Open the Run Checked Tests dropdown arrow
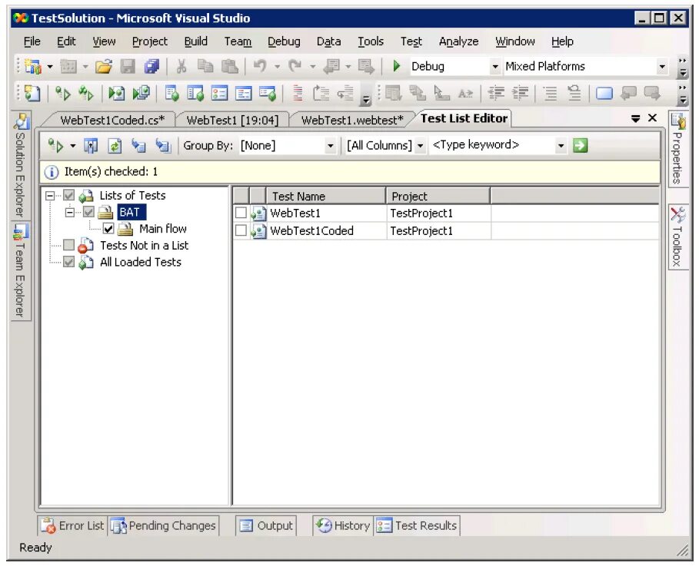Screen dimensions: 699x566 (x=72, y=146)
